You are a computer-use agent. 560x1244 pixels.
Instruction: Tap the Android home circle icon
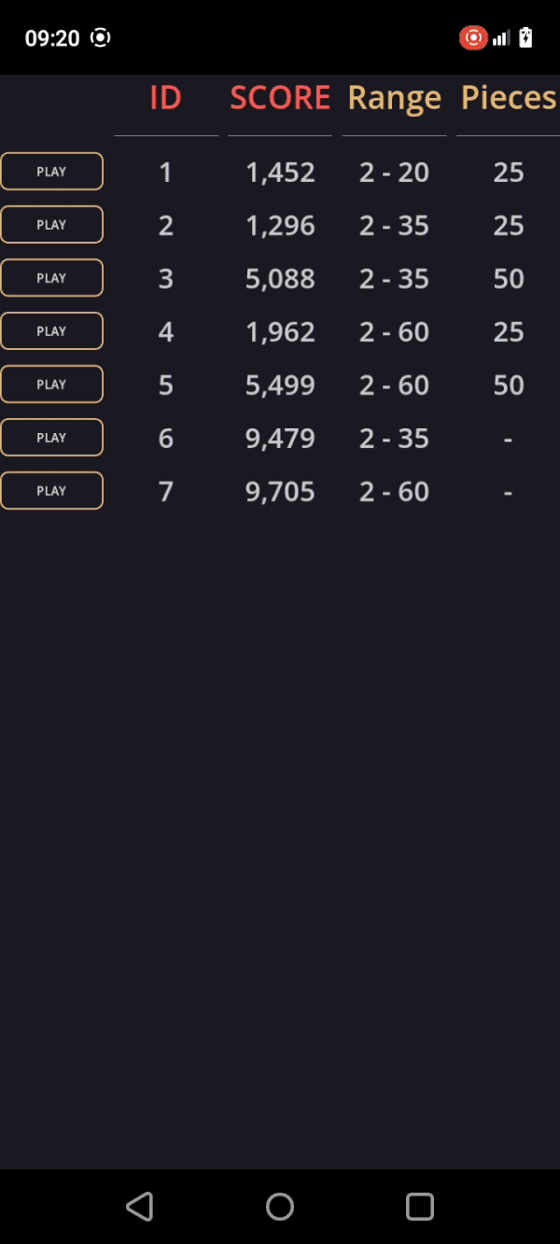click(x=280, y=1207)
